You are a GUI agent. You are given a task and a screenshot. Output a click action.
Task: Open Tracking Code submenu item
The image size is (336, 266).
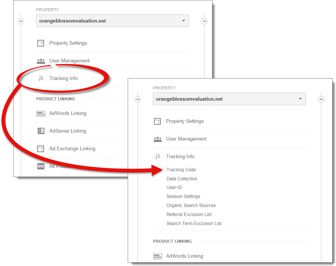[x=181, y=170]
